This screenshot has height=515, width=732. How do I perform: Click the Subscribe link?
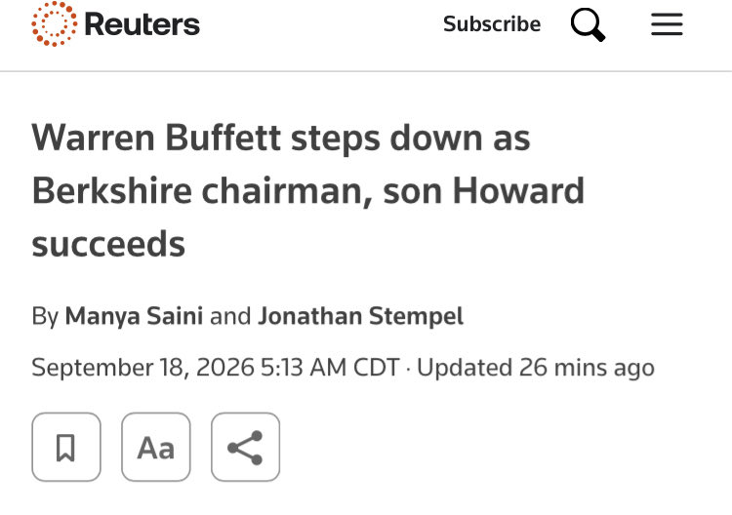[x=492, y=23]
